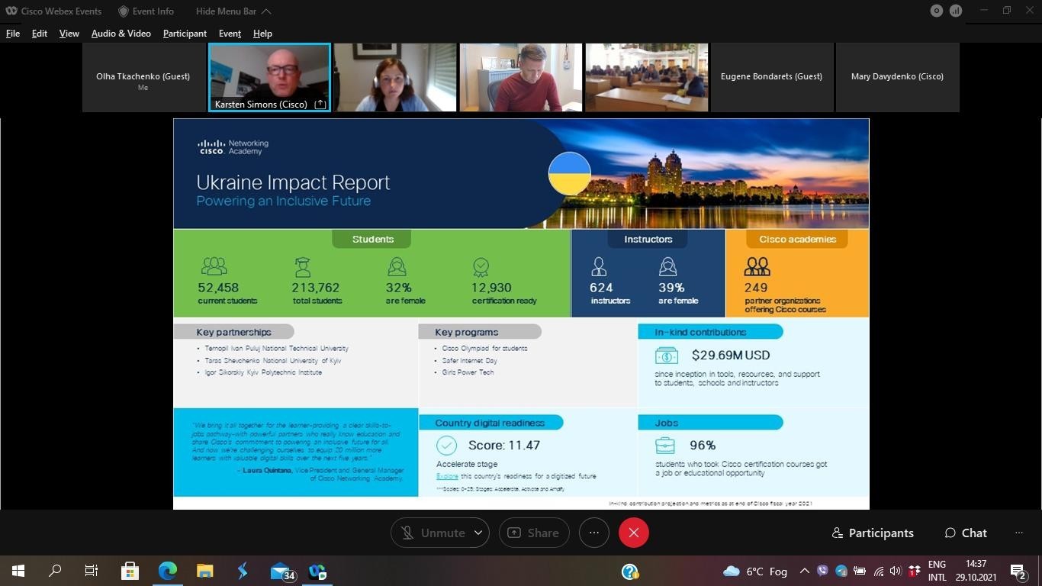Click the battery status tray icon
This screenshot has height=586, width=1042.
point(860,571)
